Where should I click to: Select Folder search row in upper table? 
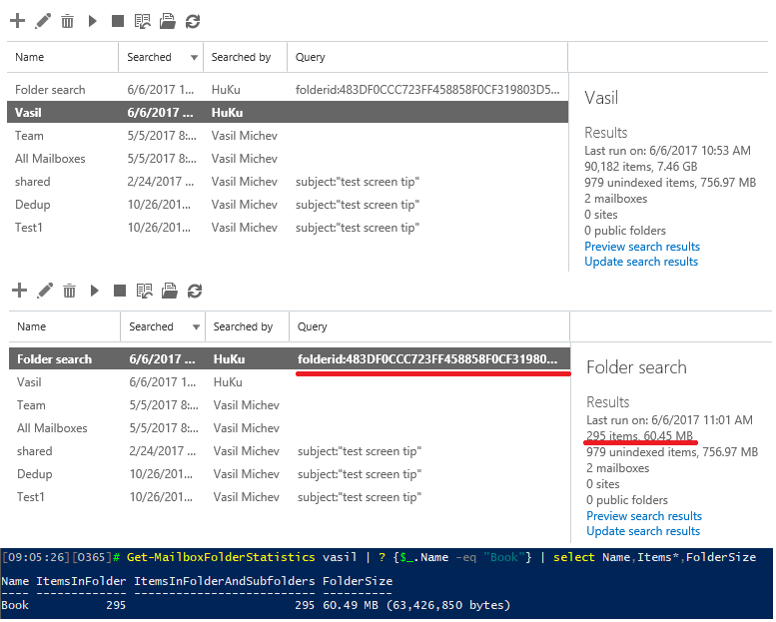[x=288, y=90]
